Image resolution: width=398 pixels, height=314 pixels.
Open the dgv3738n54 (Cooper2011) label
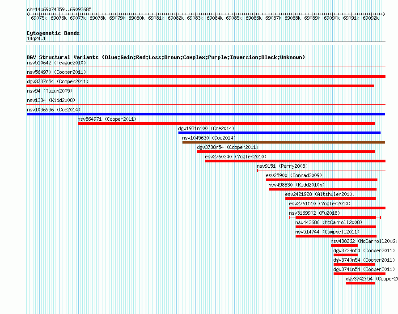[228, 147]
